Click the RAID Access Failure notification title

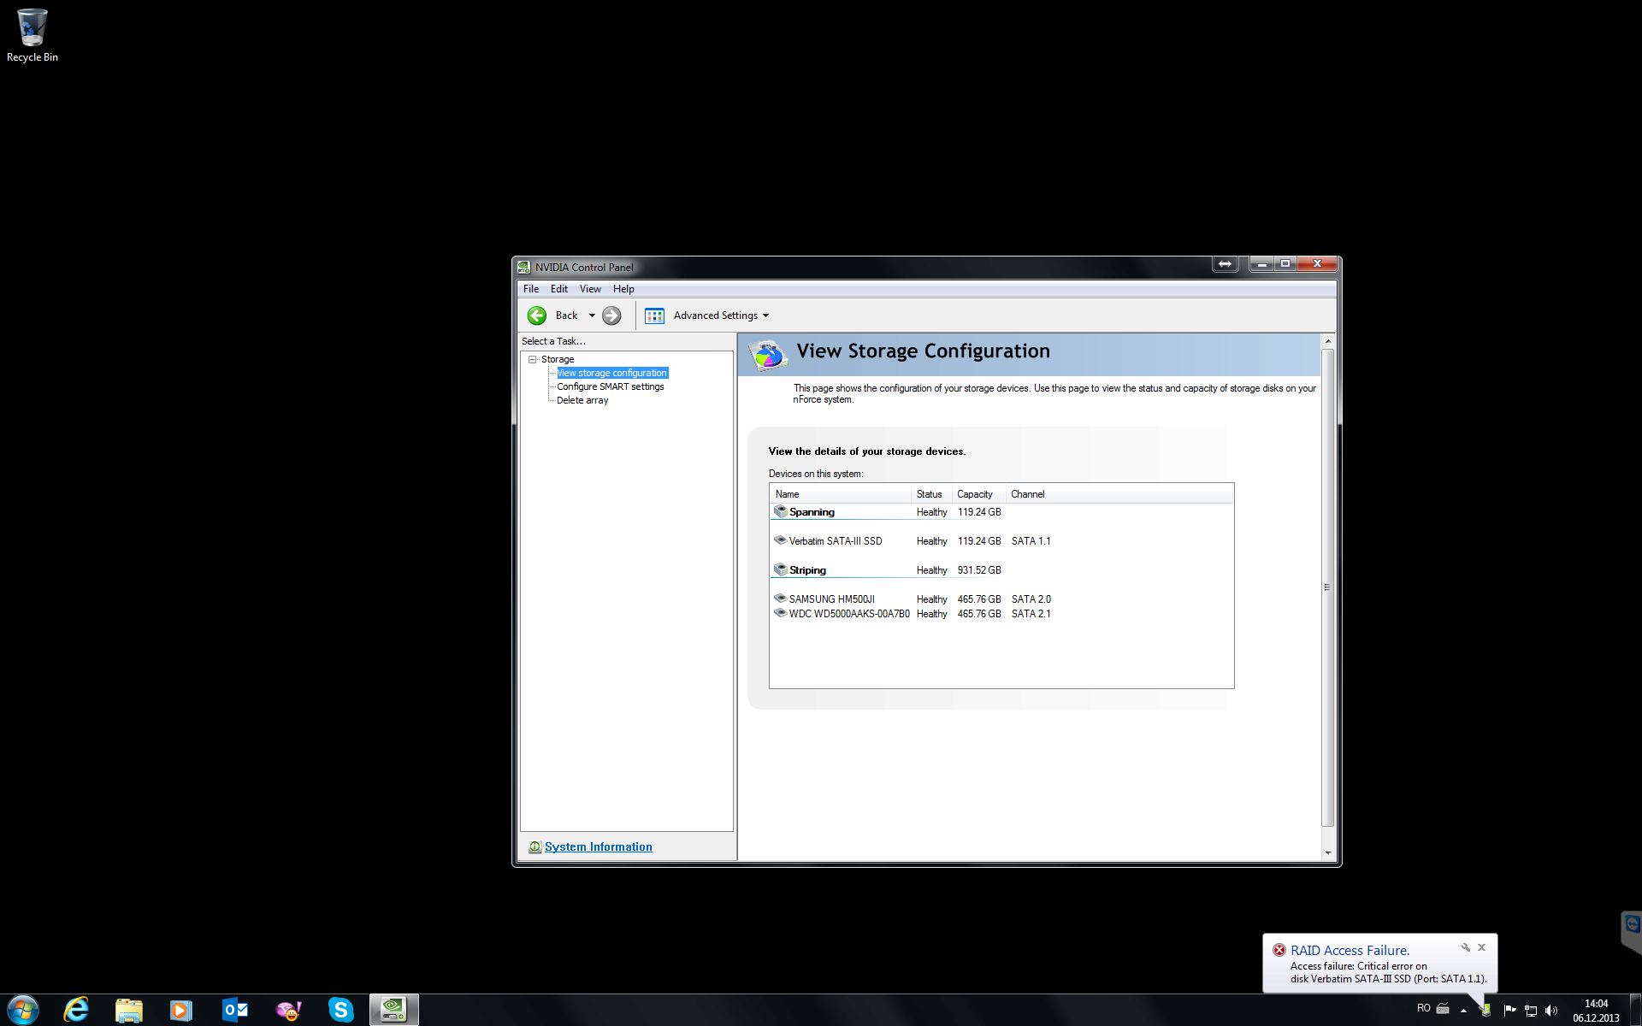coord(1350,950)
